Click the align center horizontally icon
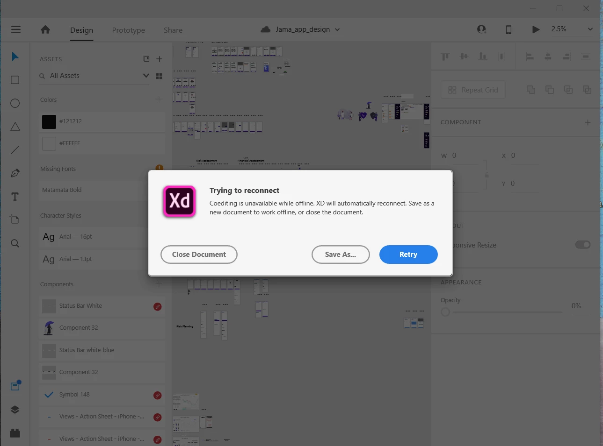This screenshot has height=446, width=603. point(548,57)
